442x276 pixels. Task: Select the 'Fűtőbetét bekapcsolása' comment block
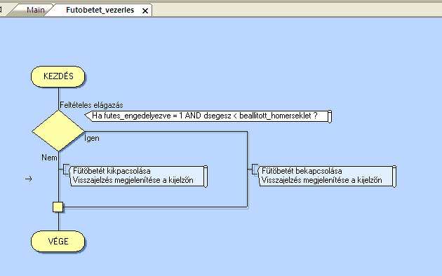pos(327,176)
